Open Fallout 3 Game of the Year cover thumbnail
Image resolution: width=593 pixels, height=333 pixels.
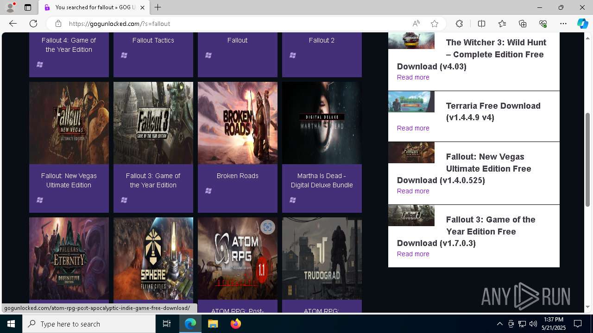pyautogui.click(x=153, y=123)
